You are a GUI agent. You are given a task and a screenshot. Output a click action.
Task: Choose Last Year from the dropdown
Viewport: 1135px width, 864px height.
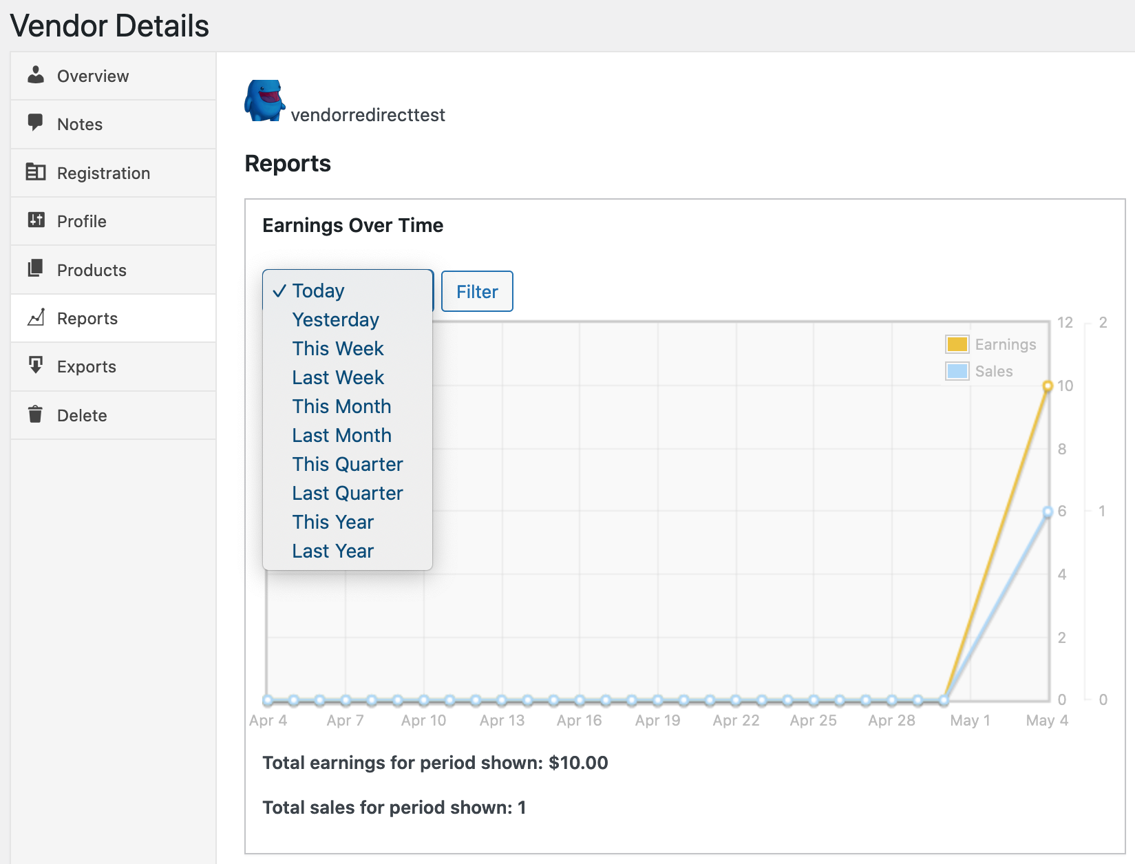[x=332, y=551]
